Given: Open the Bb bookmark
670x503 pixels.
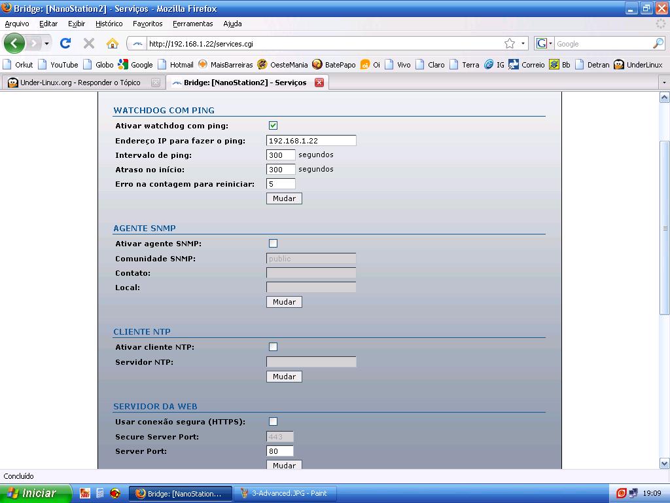Looking at the screenshot, I should pyautogui.click(x=560, y=65).
